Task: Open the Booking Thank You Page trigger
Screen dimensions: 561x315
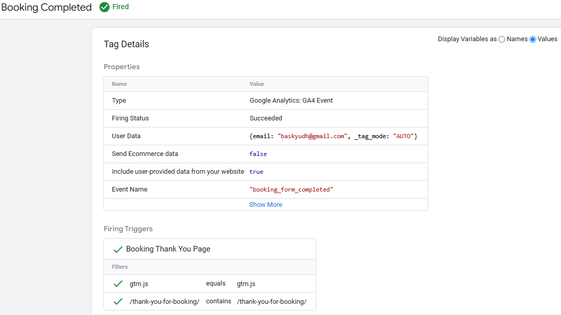Action: click(168, 249)
